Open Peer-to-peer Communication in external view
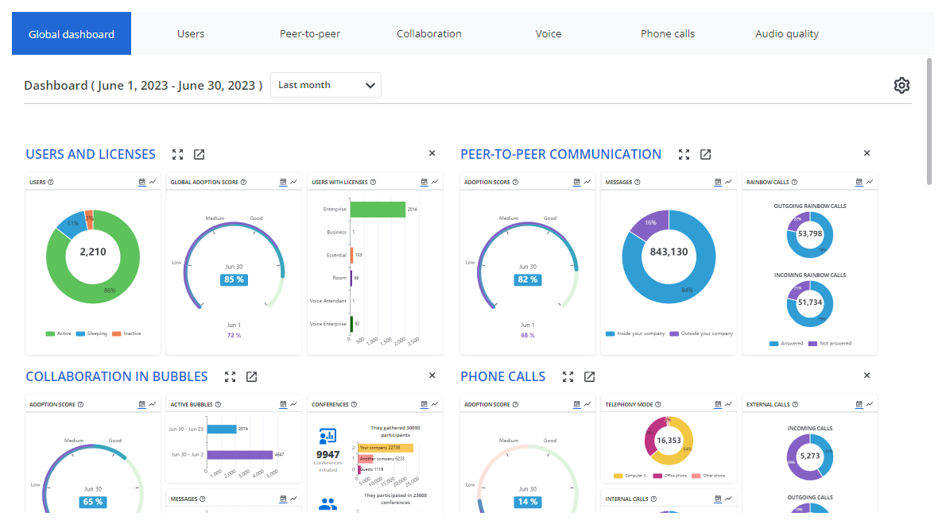946x524 pixels. 705,155
